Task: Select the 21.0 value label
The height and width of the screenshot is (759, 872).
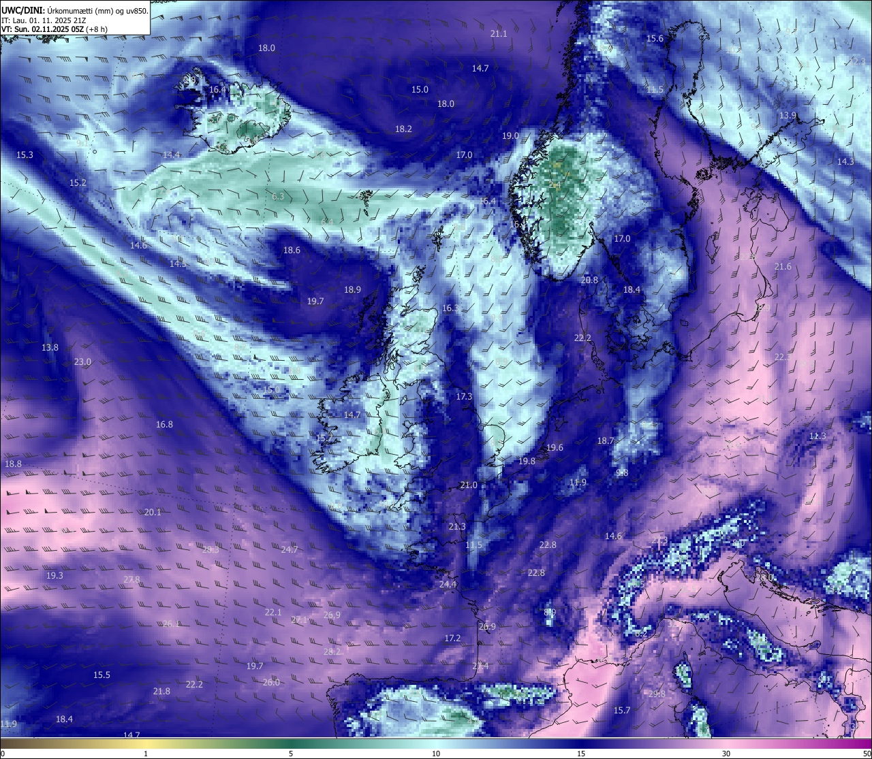Action: tap(469, 485)
